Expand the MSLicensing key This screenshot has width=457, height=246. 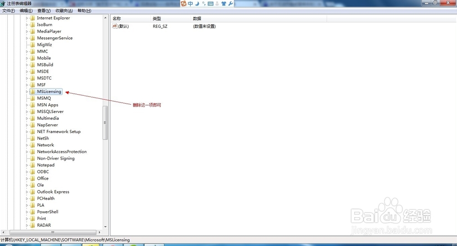click(x=27, y=91)
